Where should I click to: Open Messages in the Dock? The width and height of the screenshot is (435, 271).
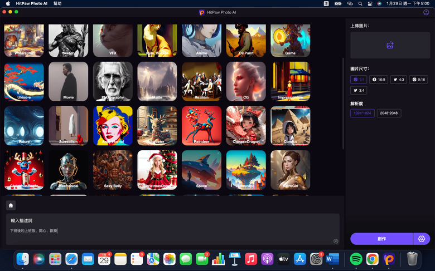(x=186, y=259)
